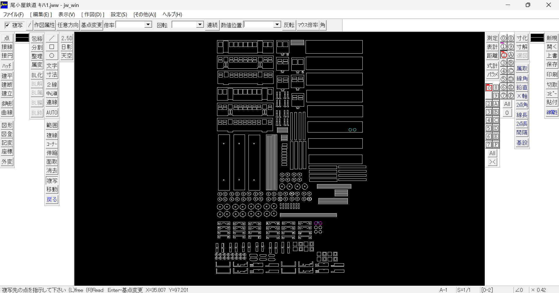Select layer ⑨ circle button

pos(511,46)
